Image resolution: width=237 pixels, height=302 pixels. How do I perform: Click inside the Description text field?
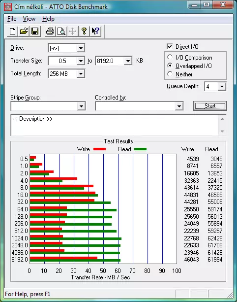115,125
